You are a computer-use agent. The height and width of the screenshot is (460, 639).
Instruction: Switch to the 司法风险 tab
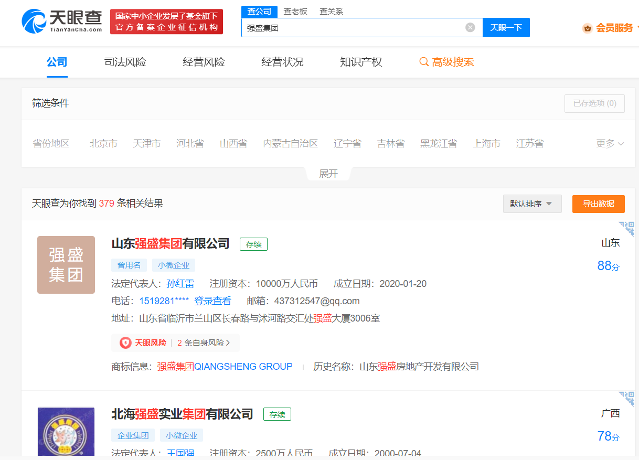[125, 62]
